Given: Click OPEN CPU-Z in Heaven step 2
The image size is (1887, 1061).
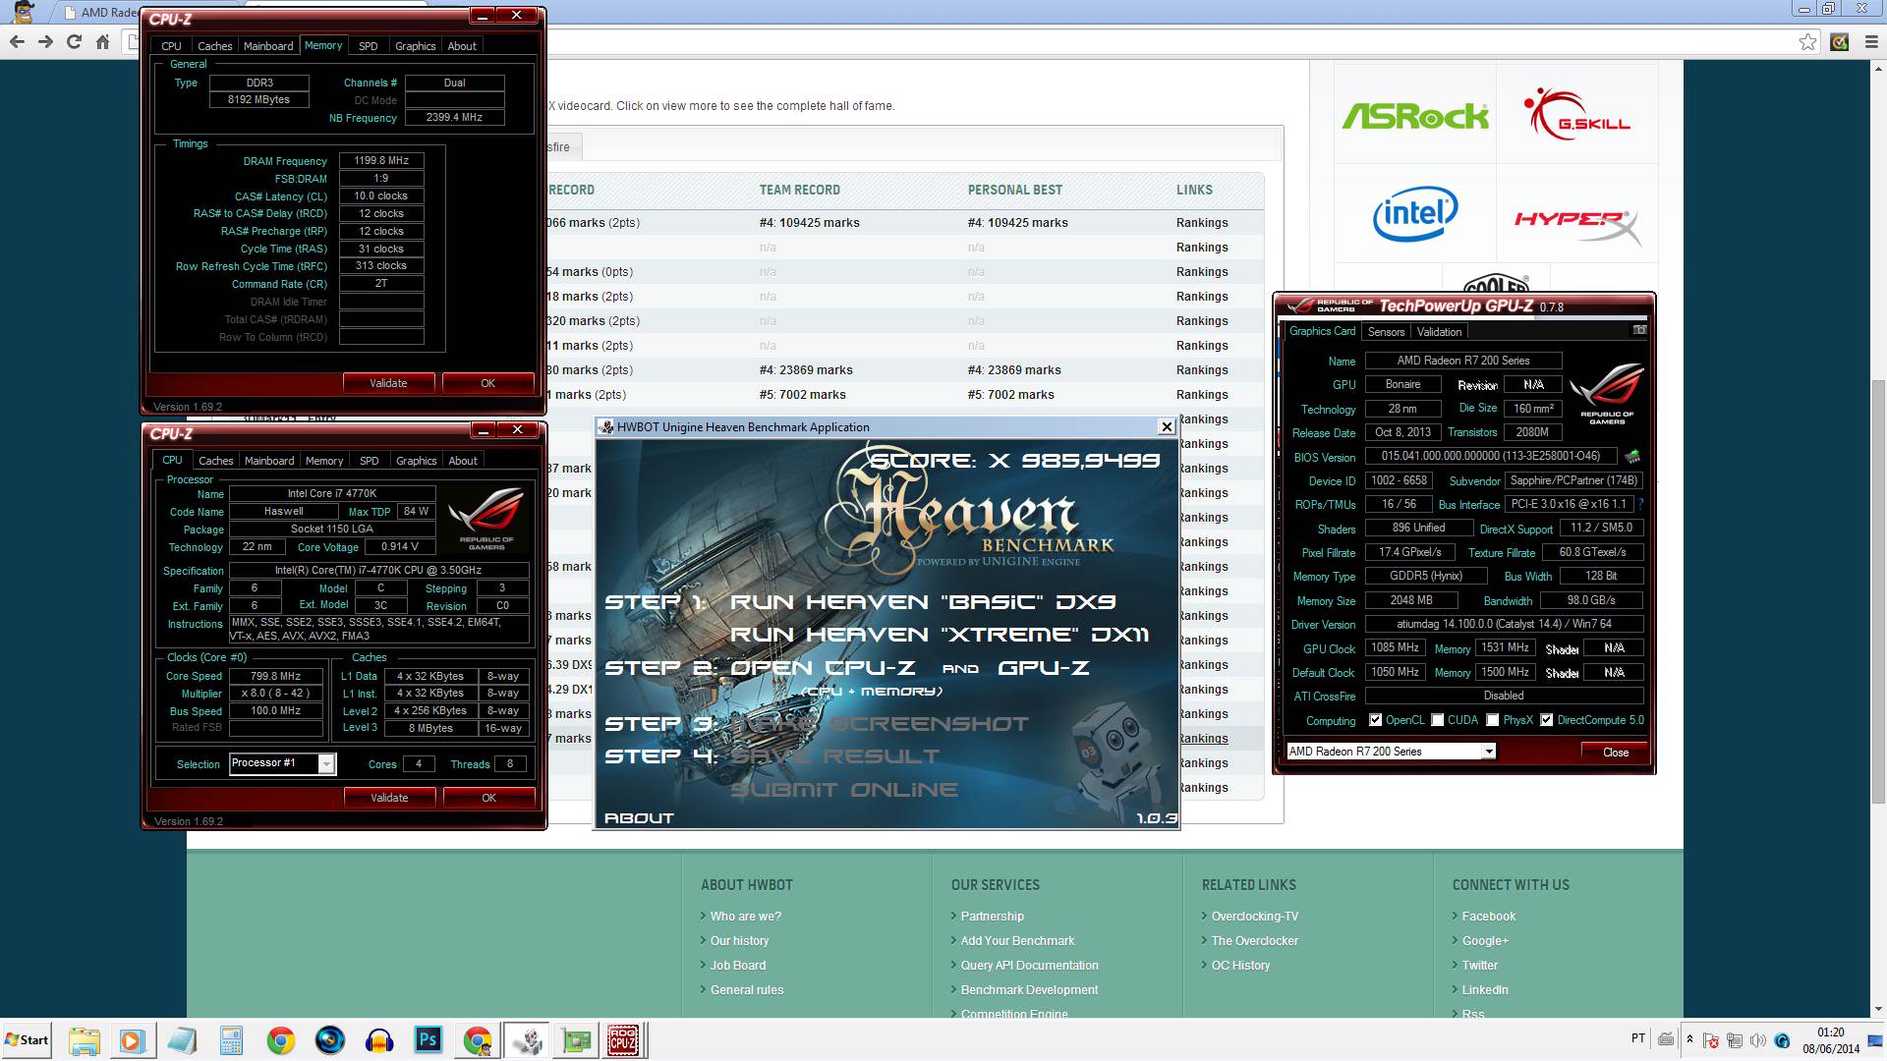Looking at the screenshot, I should point(823,668).
